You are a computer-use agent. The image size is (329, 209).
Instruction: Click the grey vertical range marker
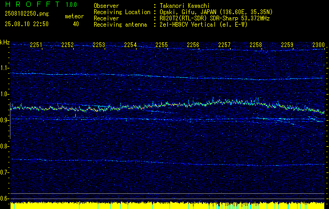[10, 121]
